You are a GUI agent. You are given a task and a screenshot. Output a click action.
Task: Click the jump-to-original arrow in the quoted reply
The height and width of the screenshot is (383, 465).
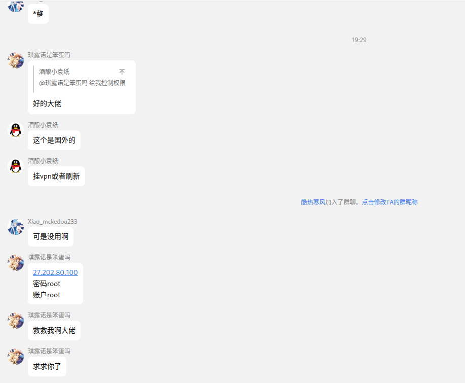122,72
